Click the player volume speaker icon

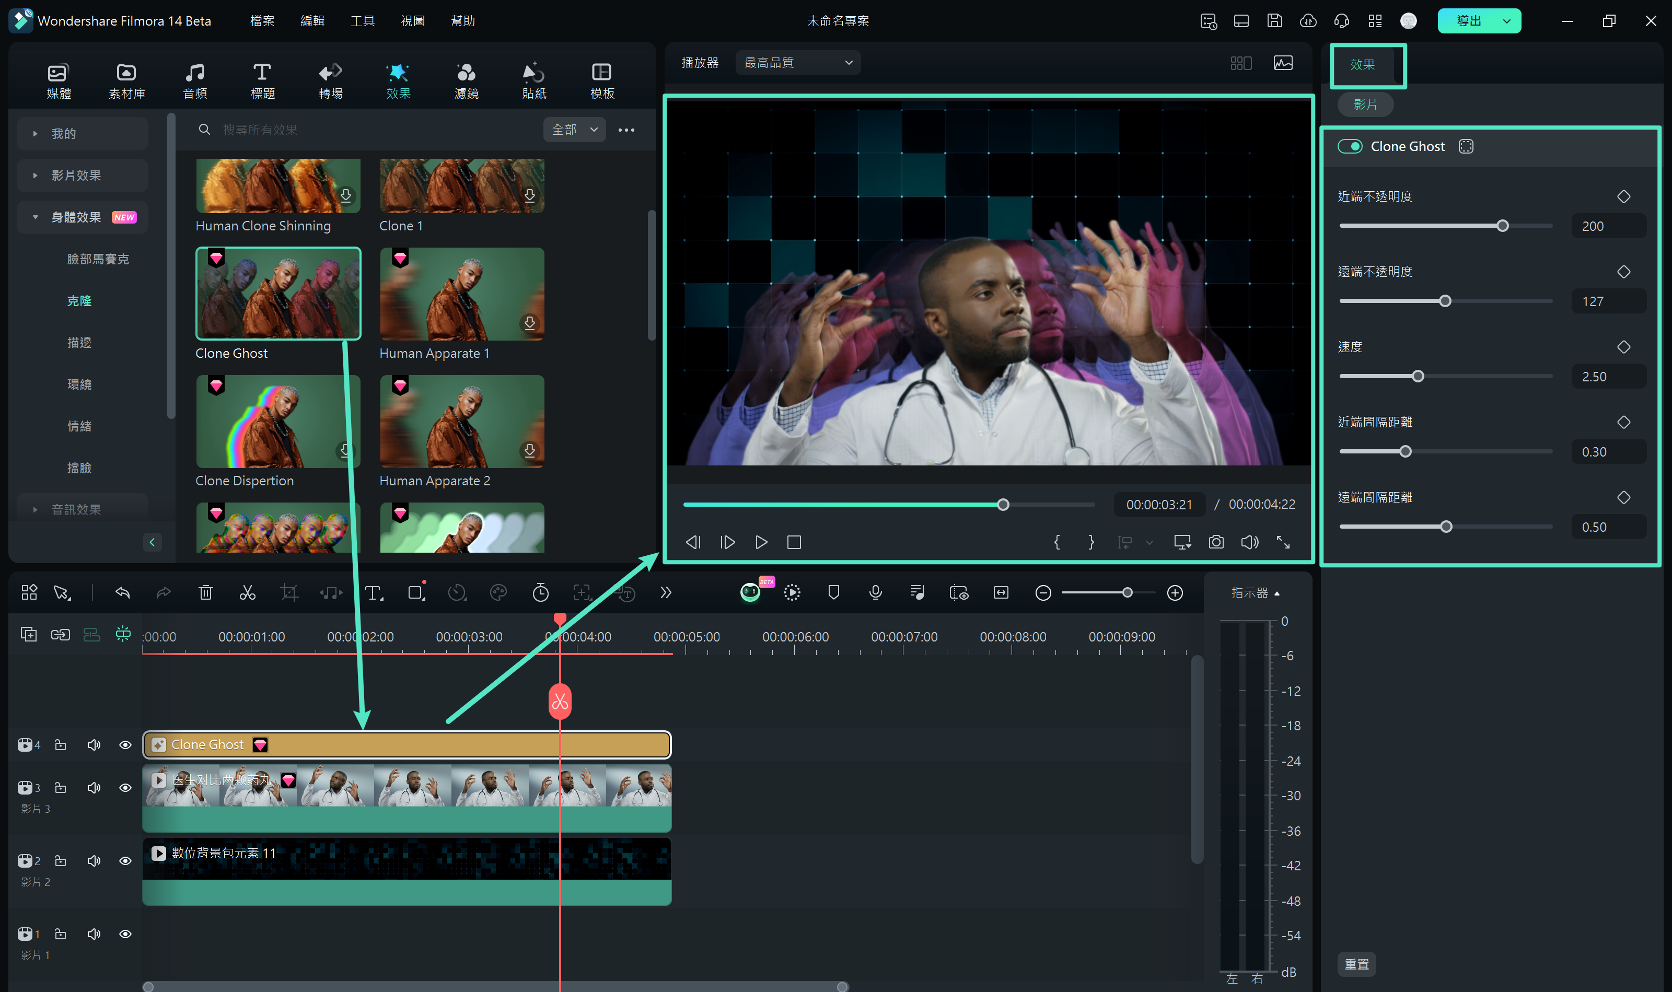click(1249, 542)
